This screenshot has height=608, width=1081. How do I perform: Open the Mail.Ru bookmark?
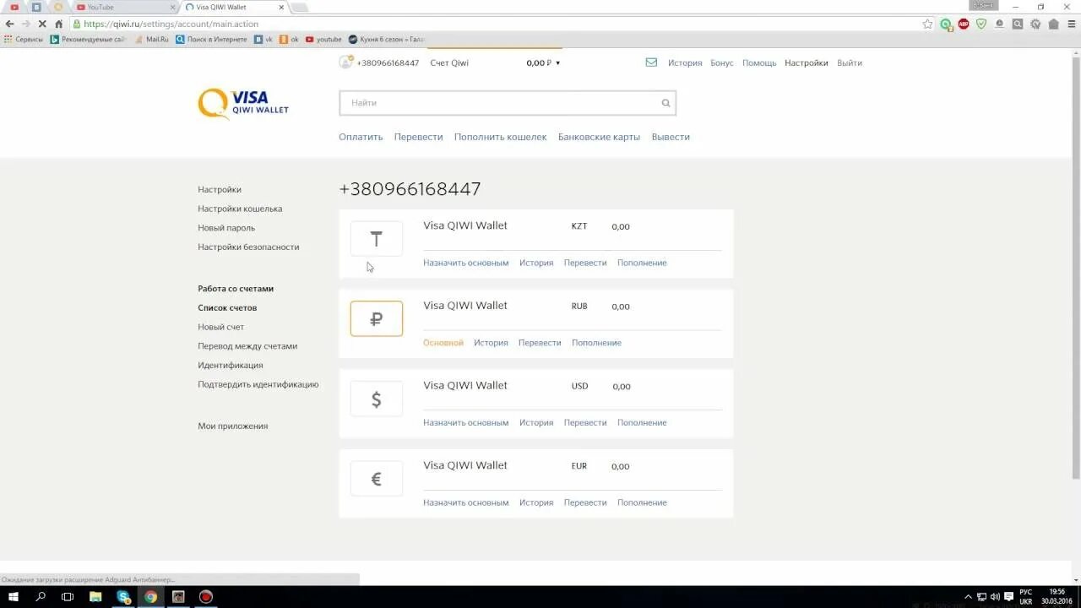coord(152,39)
